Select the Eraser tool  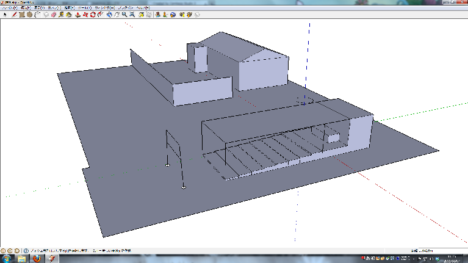[53, 15]
